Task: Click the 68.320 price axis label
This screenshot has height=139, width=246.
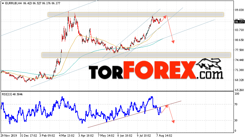Action: 239,80
